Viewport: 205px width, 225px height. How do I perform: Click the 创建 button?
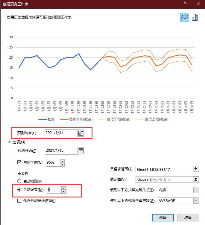click(x=163, y=218)
